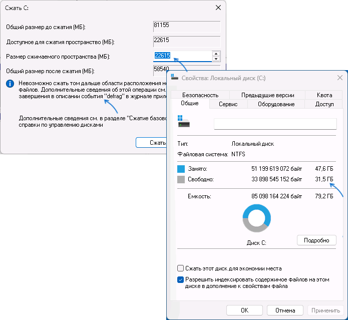Click the gray Свободно color square
The height and width of the screenshot is (320, 348).
point(181,179)
